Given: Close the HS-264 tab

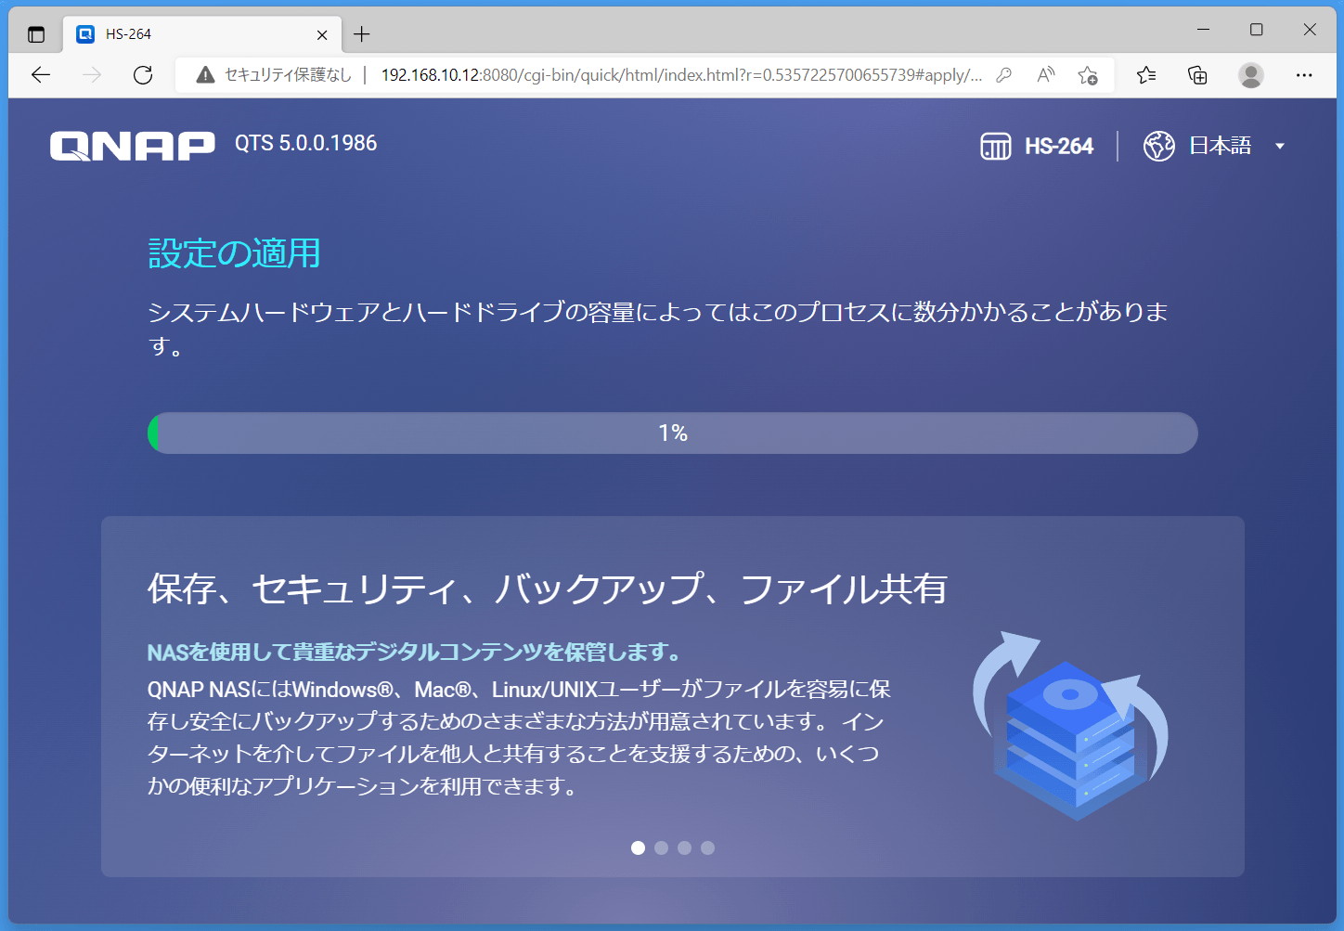Looking at the screenshot, I should (322, 34).
